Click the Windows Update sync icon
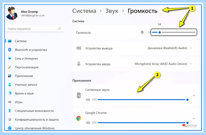 (10, 128)
